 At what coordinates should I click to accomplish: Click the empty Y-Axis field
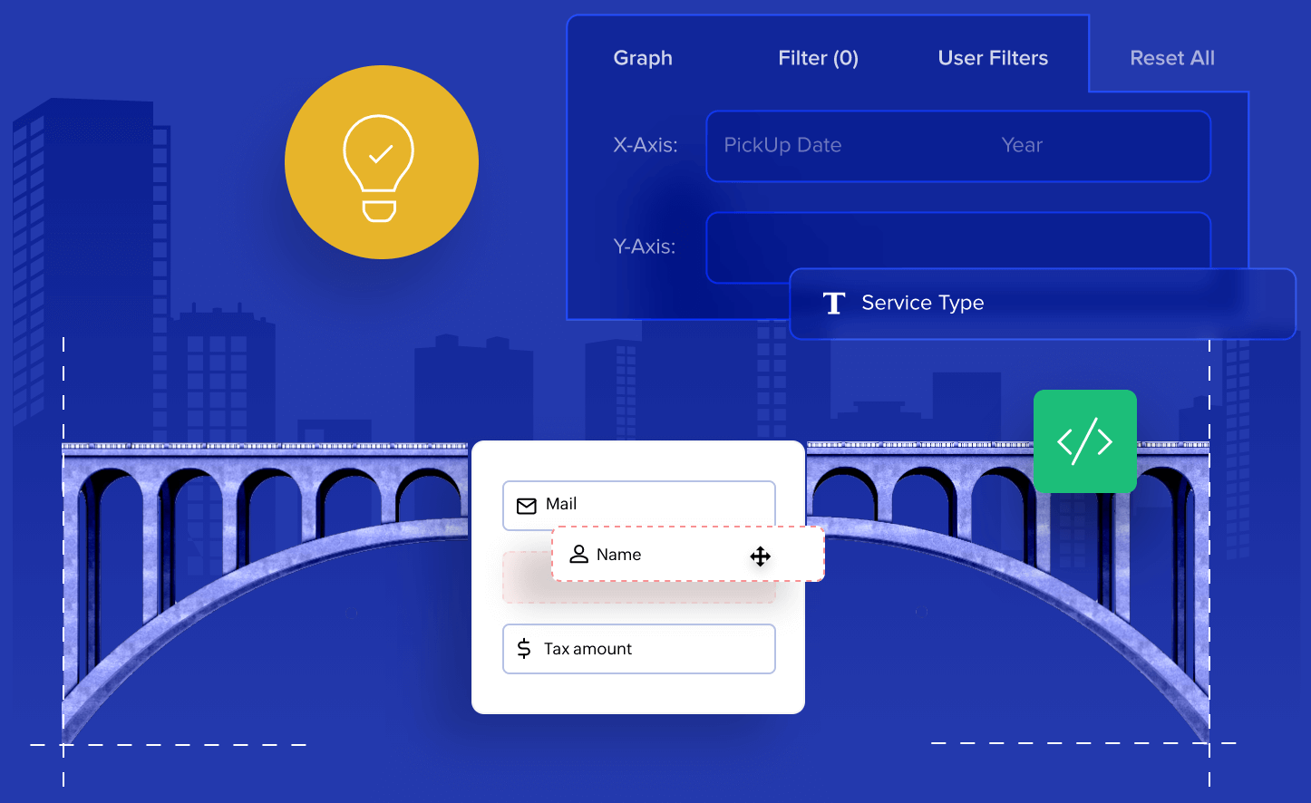point(957,240)
